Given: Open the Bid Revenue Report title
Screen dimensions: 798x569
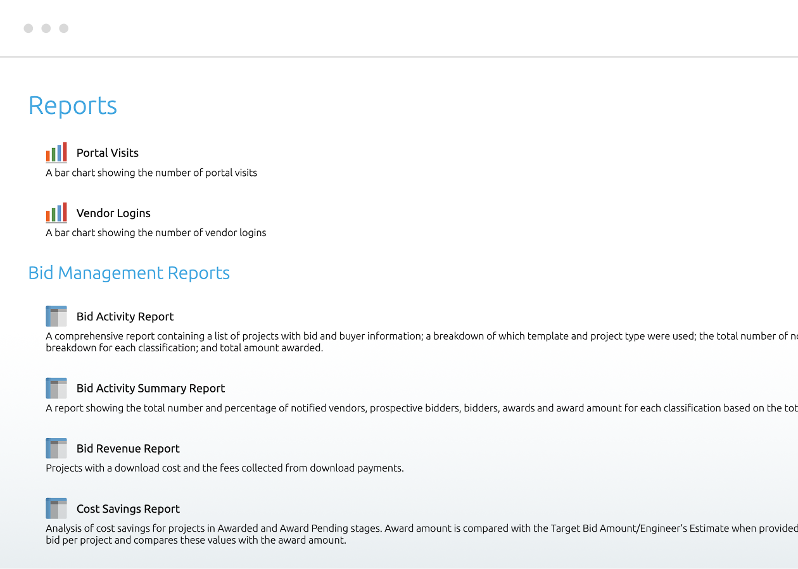Looking at the screenshot, I should (128, 448).
